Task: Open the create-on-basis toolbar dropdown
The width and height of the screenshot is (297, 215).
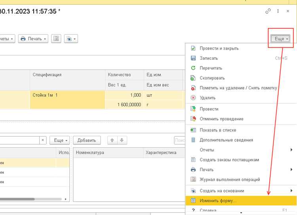Action: pyautogui.click(x=71, y=39)
